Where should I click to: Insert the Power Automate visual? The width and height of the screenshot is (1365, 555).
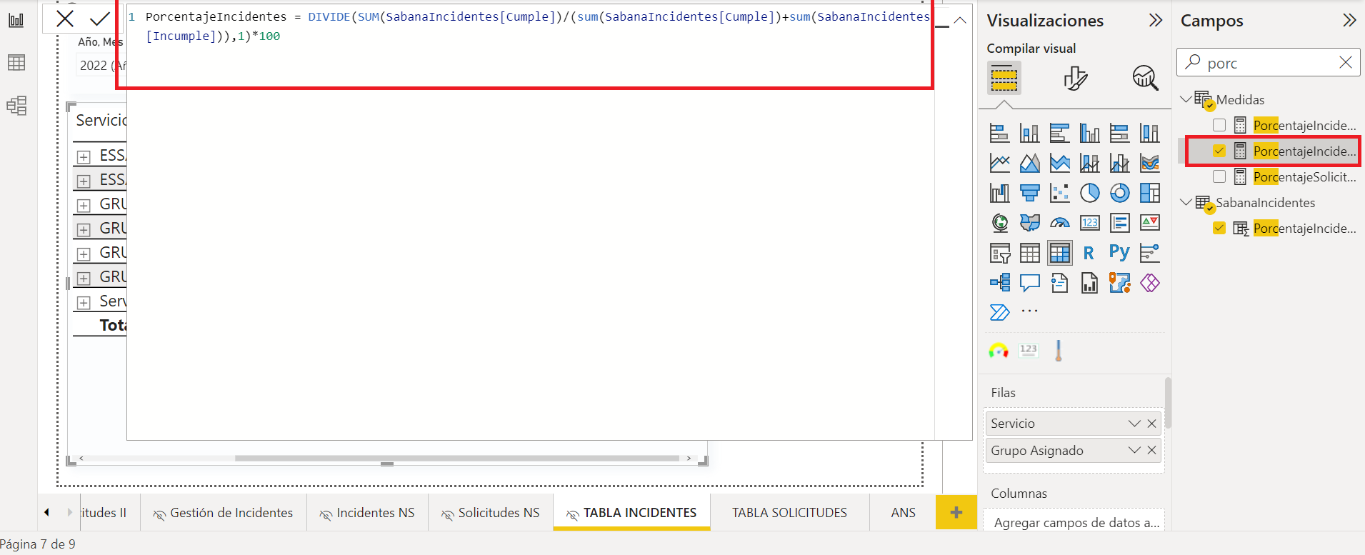click(x=999, y=312)
